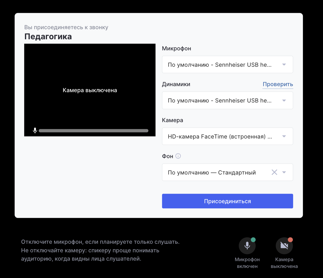This screenshot has width=323, height=278.
Task: Open the Микрофон device dropdown
Action: tap(227, 64)
